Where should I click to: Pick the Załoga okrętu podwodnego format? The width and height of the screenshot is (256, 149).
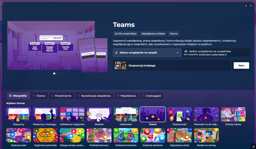[x=72, y=135]
